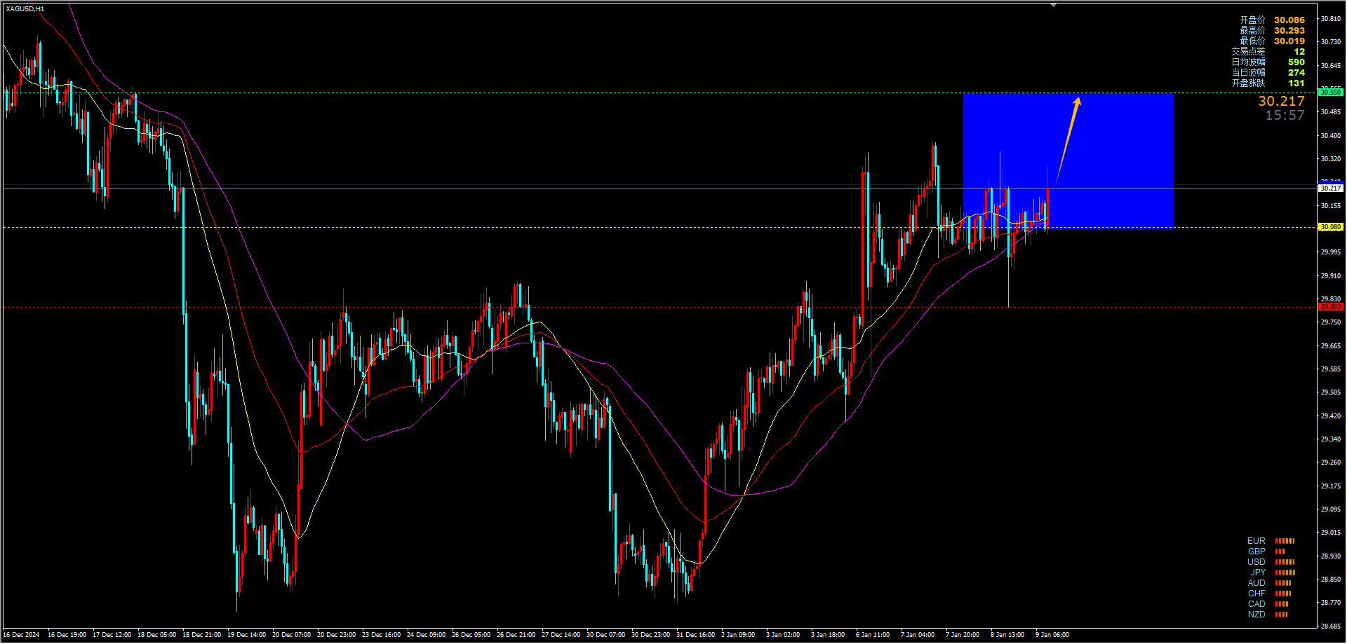
Task: Click the 2 Jan 09:00 time axis label
Action: (x=738, y=635)
